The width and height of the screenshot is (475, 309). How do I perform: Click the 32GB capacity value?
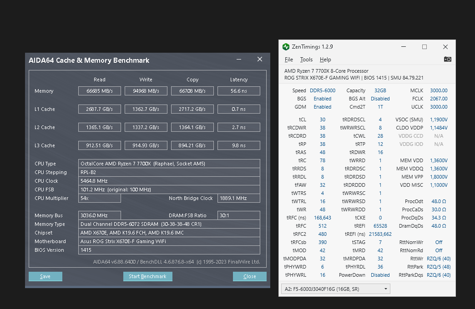tap(380, 90)
